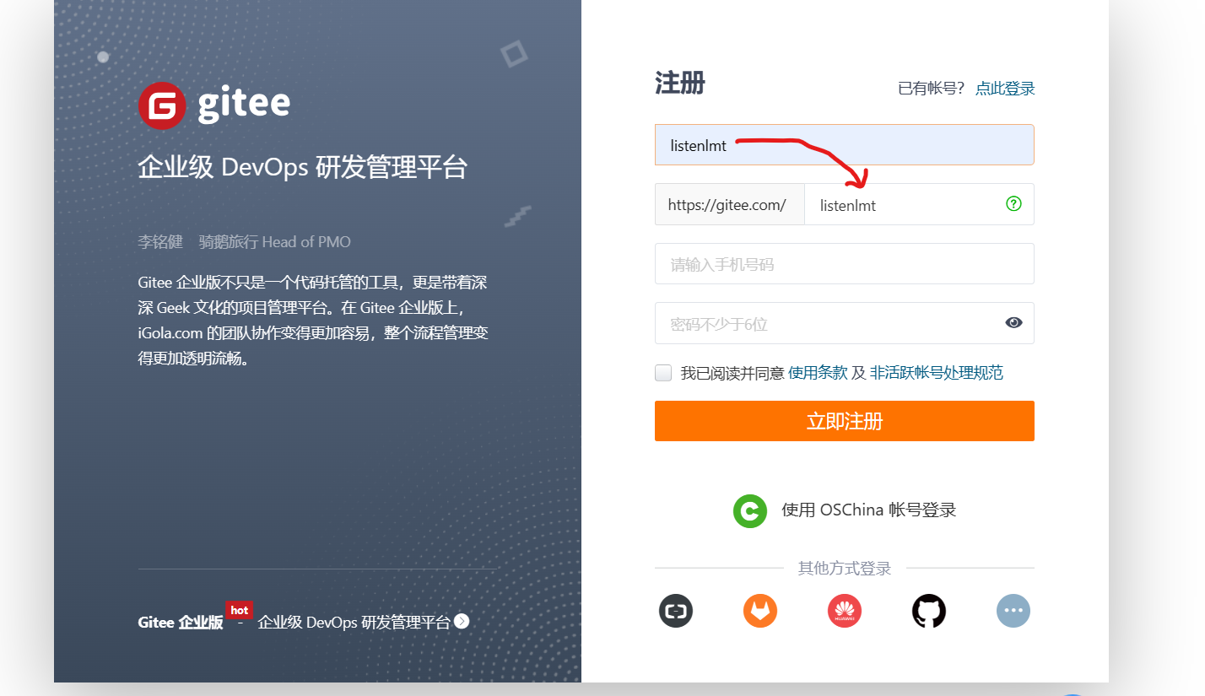The width and height of the screenshot is (1205, 696).
Task: Click the red hot badge
Action: click(239, 610)
